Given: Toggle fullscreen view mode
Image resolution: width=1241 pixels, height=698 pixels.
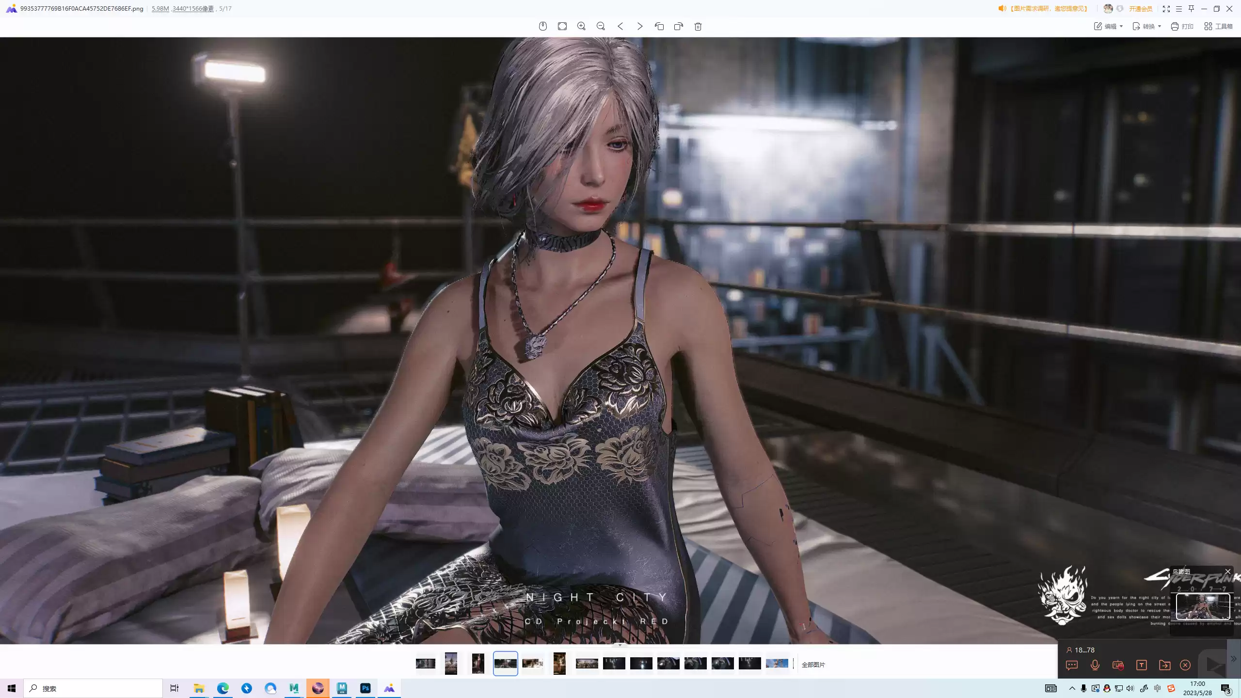Looking at the screenshot, I should (x=1166, y=9).
